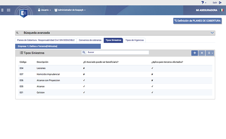Open the apps grid icon

[8, 10]
